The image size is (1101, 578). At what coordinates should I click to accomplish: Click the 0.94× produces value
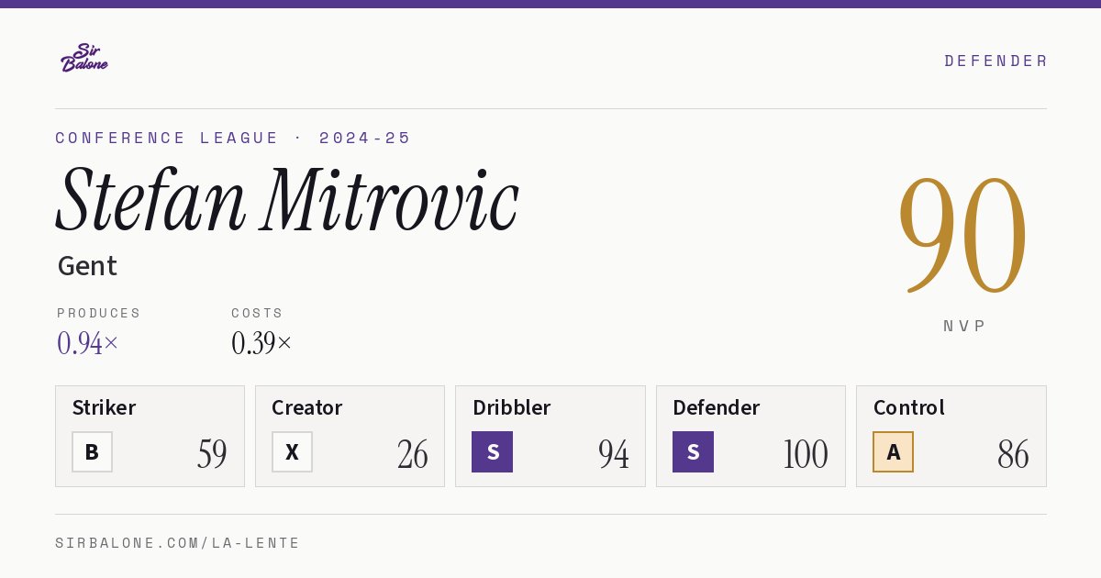click(x=88, y=343)
